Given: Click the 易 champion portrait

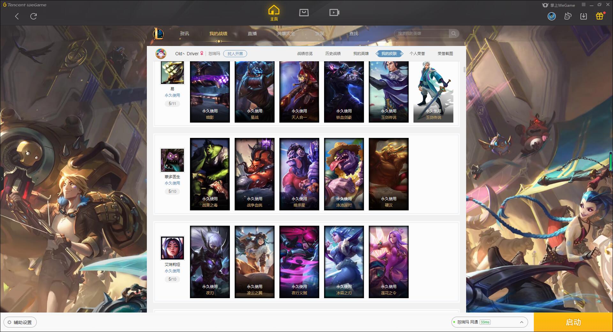Looking at the screenshot, I should point(172,72).
